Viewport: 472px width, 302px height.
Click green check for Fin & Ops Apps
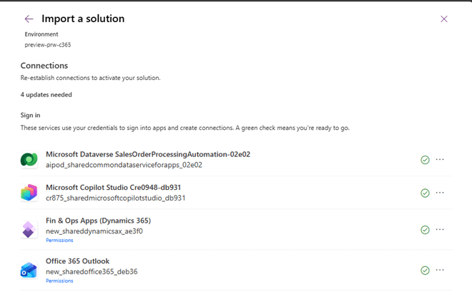pyautogui.click(x=425, y=229)
